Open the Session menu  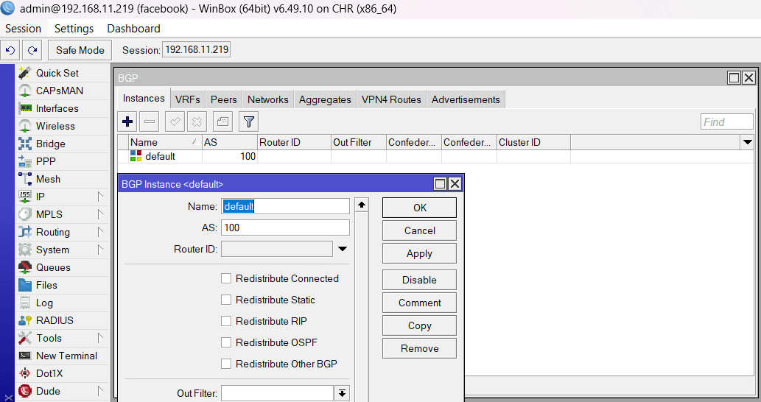tap(24, 29)
